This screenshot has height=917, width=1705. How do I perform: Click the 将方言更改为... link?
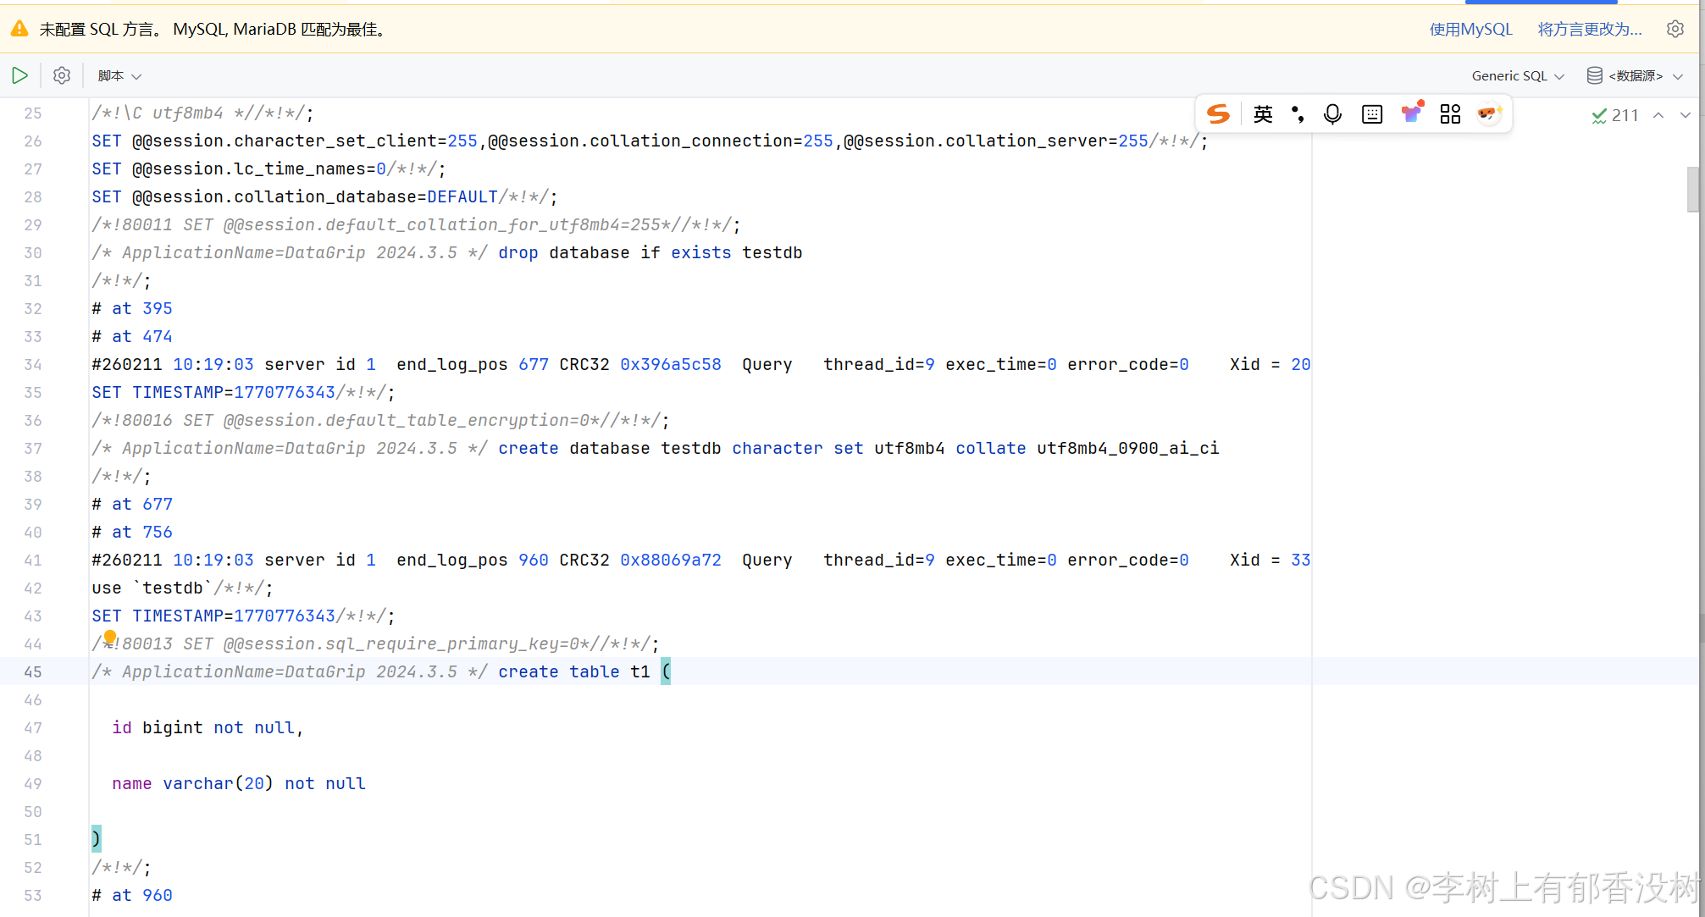(1589, 30)
